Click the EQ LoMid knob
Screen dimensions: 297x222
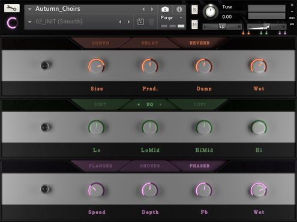(150, 127)
